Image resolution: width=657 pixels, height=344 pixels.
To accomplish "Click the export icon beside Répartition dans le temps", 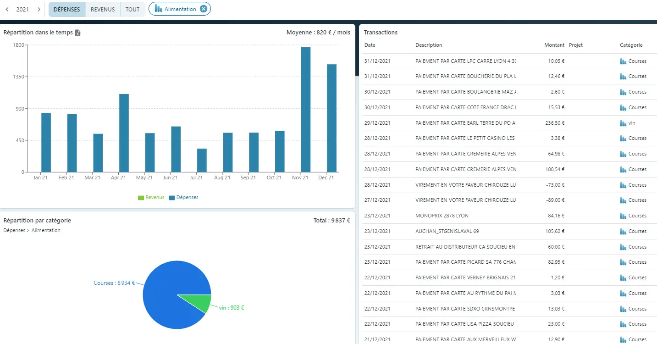I will click(78, 33).
